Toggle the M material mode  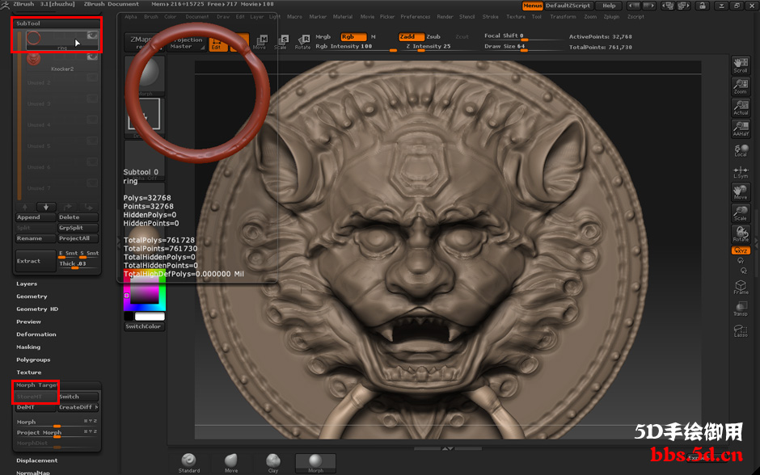374,37
